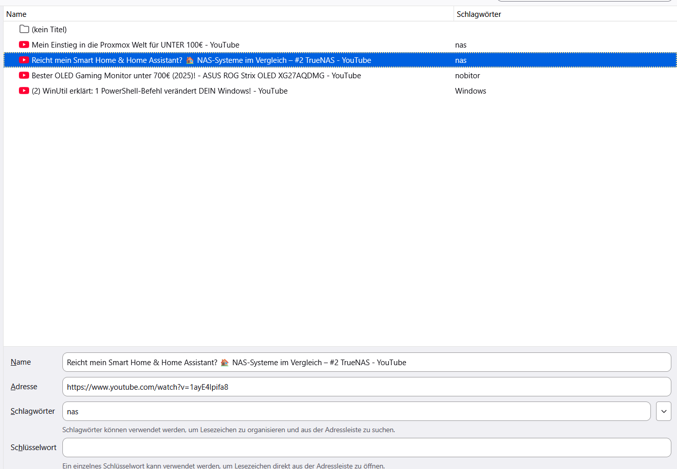Click the Windows tag cell
The image size is (677, 469).
470,91
